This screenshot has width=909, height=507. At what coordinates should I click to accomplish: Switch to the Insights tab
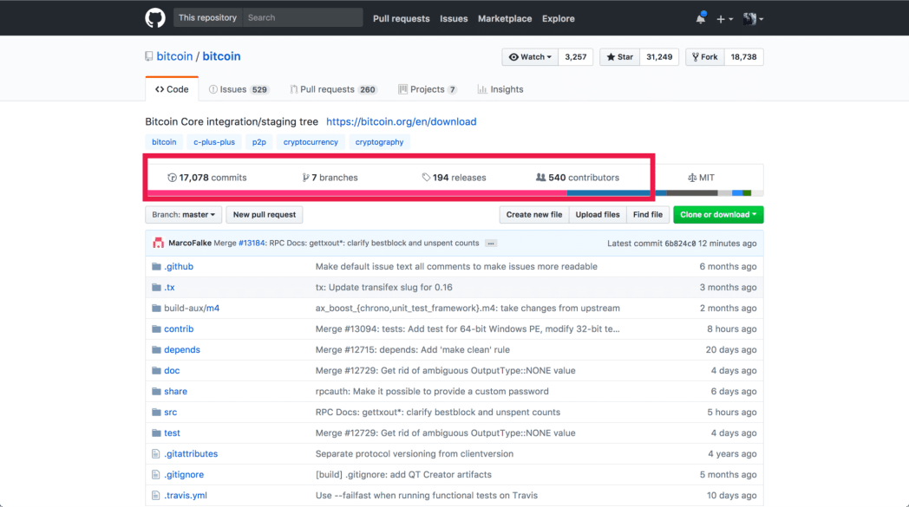click(500, 89)
